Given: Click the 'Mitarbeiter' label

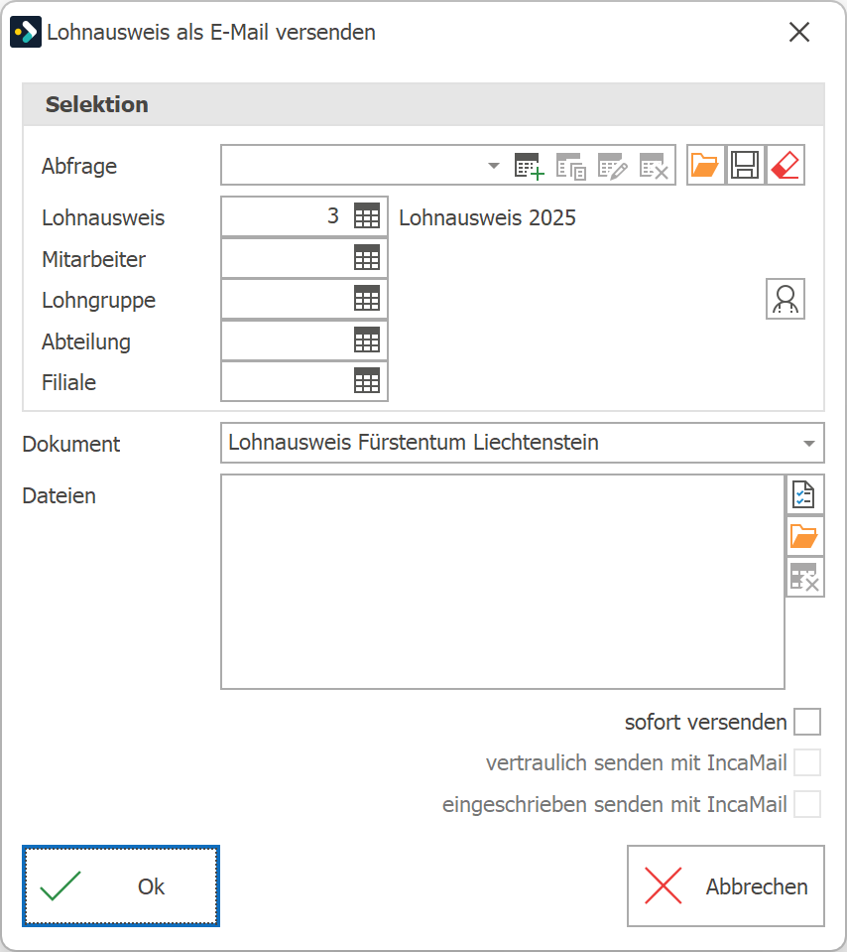Looking at the screenshot, I should 93,259.
